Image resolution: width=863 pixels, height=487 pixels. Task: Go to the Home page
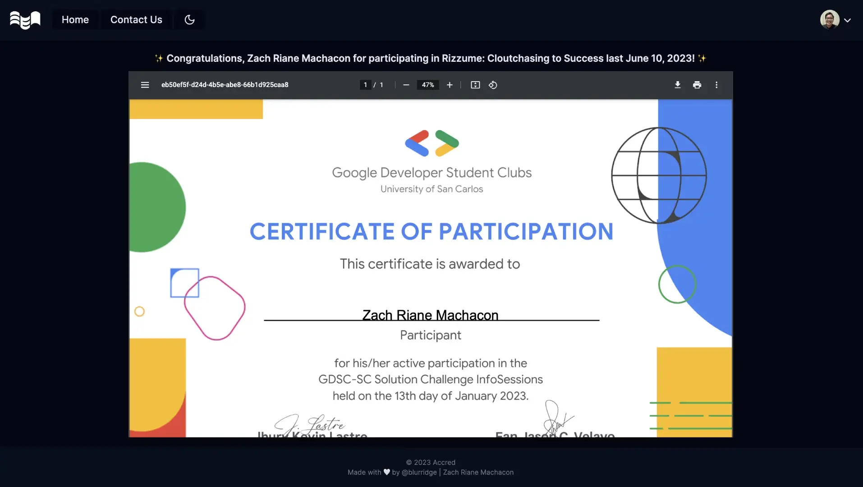(75, 19)
